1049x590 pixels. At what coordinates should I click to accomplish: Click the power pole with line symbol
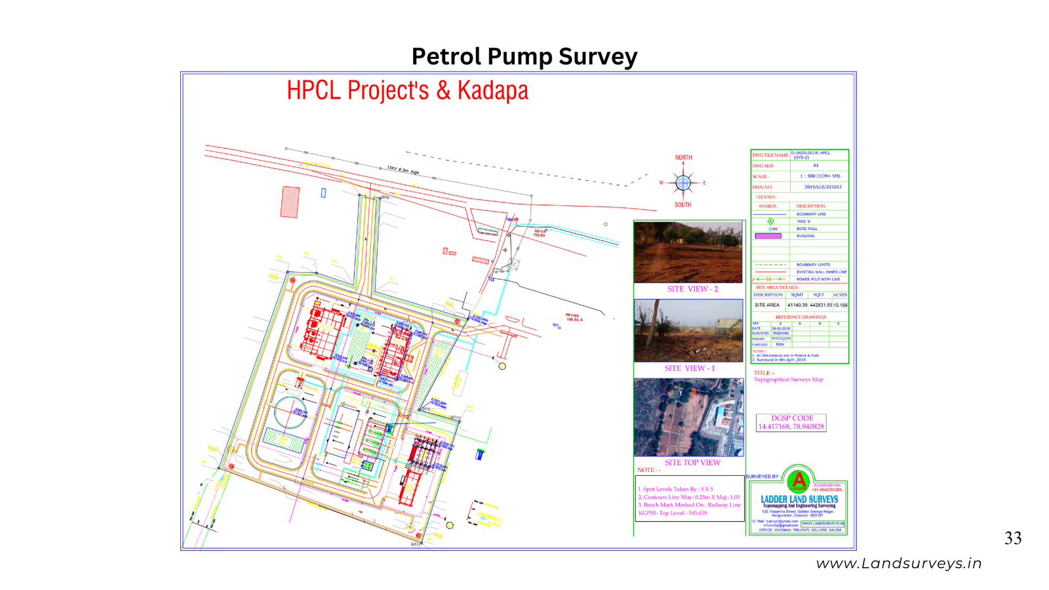(769, 279)
